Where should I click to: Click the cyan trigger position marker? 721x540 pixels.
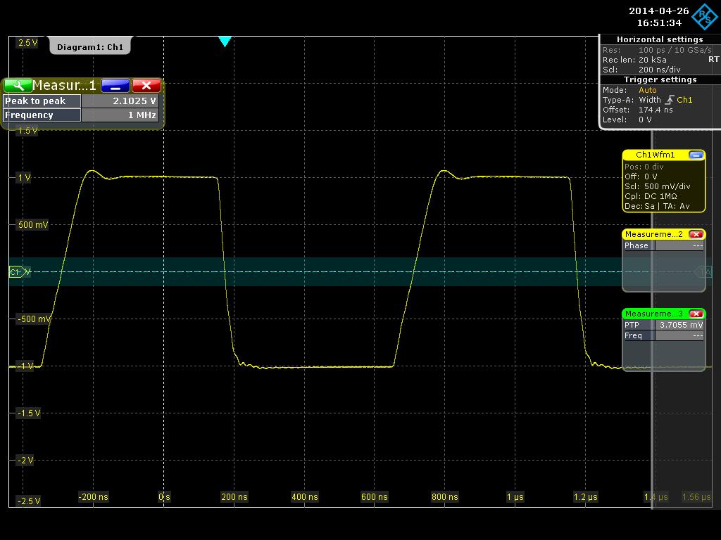pos(225,41)
